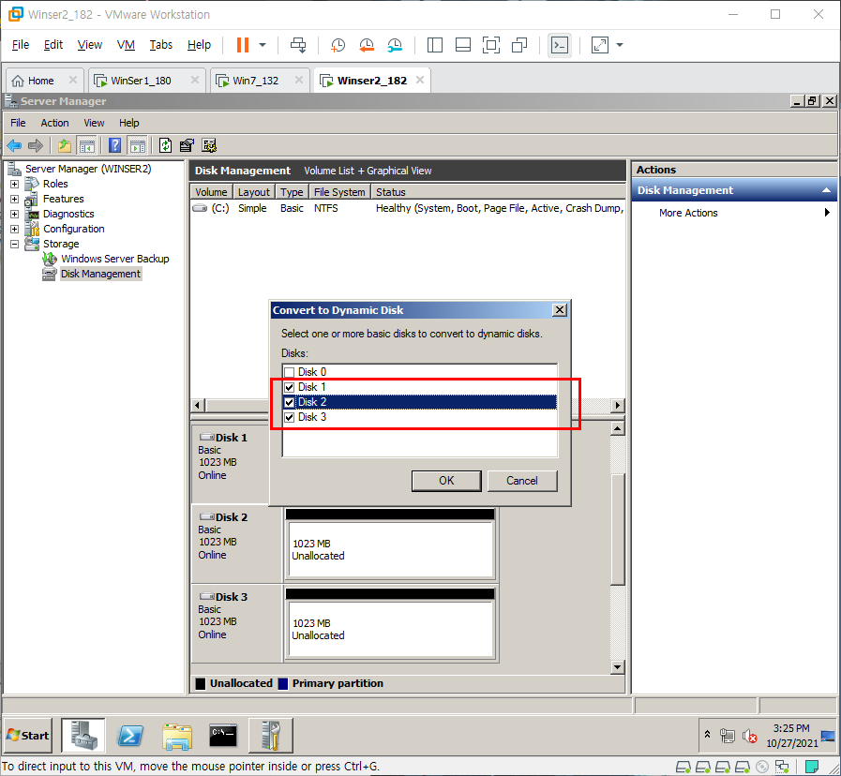Click the blue Help question mark icon

(x=114, y=145)
